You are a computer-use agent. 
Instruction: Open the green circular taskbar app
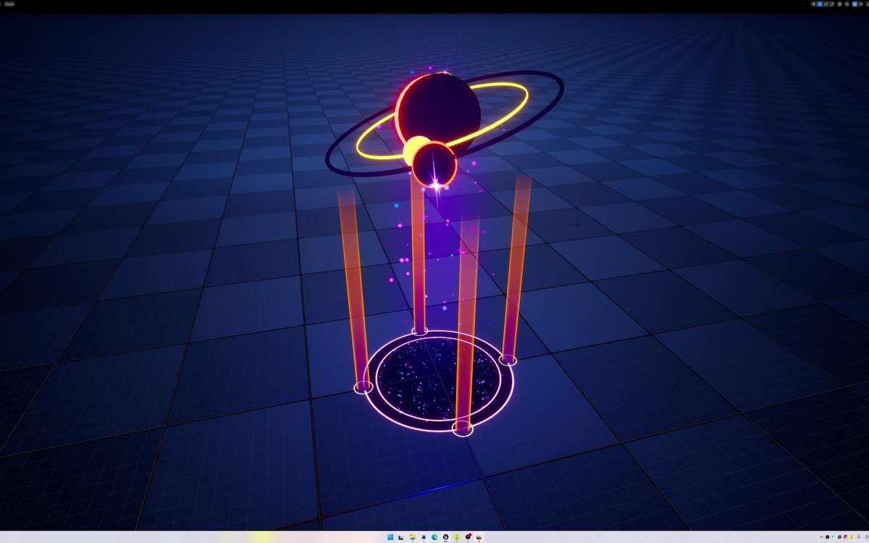(457, 537)
